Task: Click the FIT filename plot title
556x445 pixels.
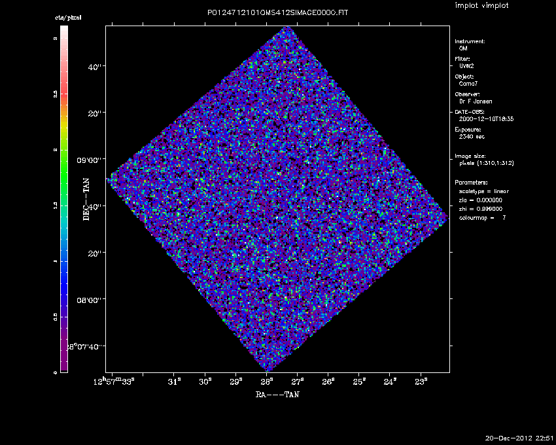Action: coord(277,13)
